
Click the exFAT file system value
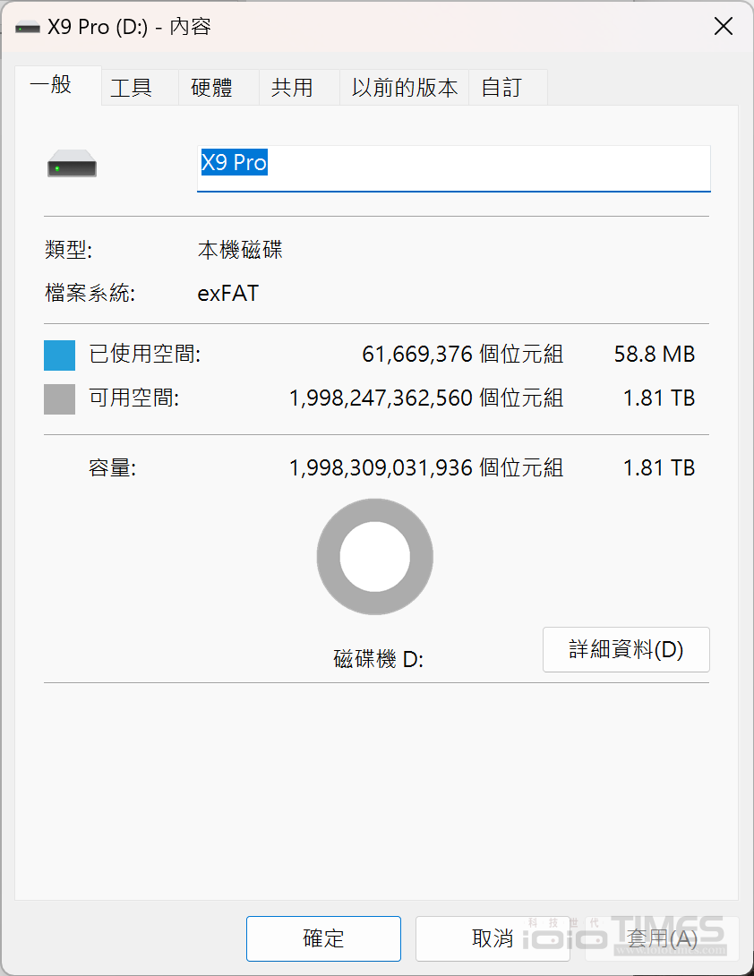pos(228,293)
